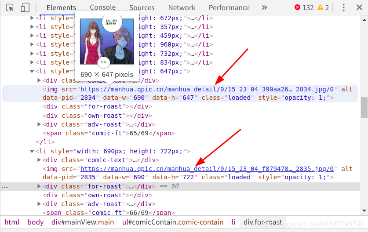Select the span showing 66/69
368x232 pixels.
[x=109, y=213]
